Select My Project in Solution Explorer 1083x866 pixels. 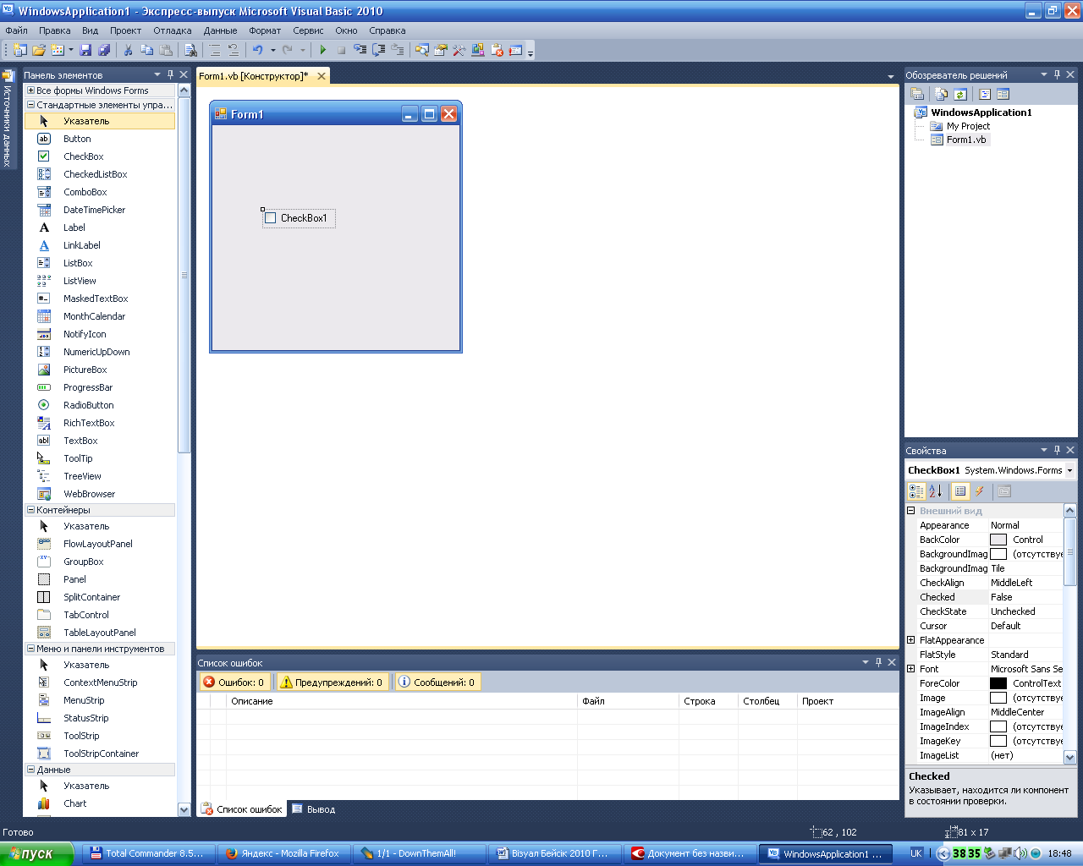tap(968, 126)
